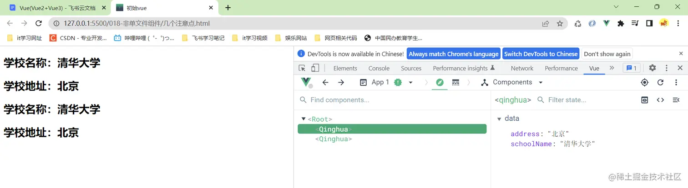Click the Vue devtools extension icon in toolbar
The image size is (688, 188).
tap(607, 23)
